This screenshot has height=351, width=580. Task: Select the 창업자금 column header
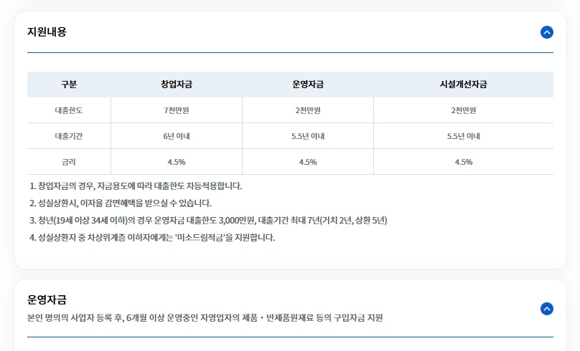[x=177, y=84]
